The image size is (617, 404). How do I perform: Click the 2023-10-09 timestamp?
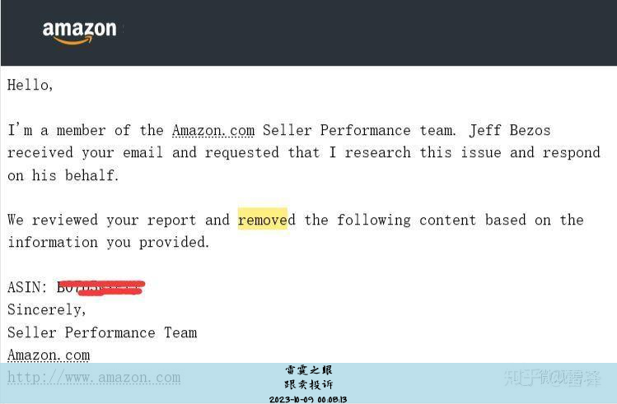(x=308, y=399)
